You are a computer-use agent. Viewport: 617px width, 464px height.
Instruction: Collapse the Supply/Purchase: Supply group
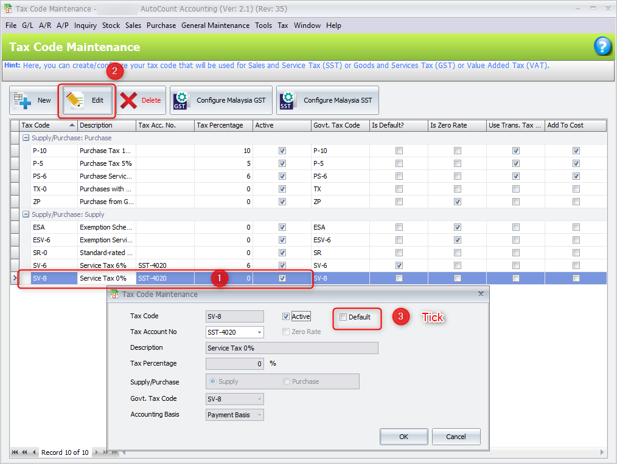pyautogui.click(x=26, y=214)
